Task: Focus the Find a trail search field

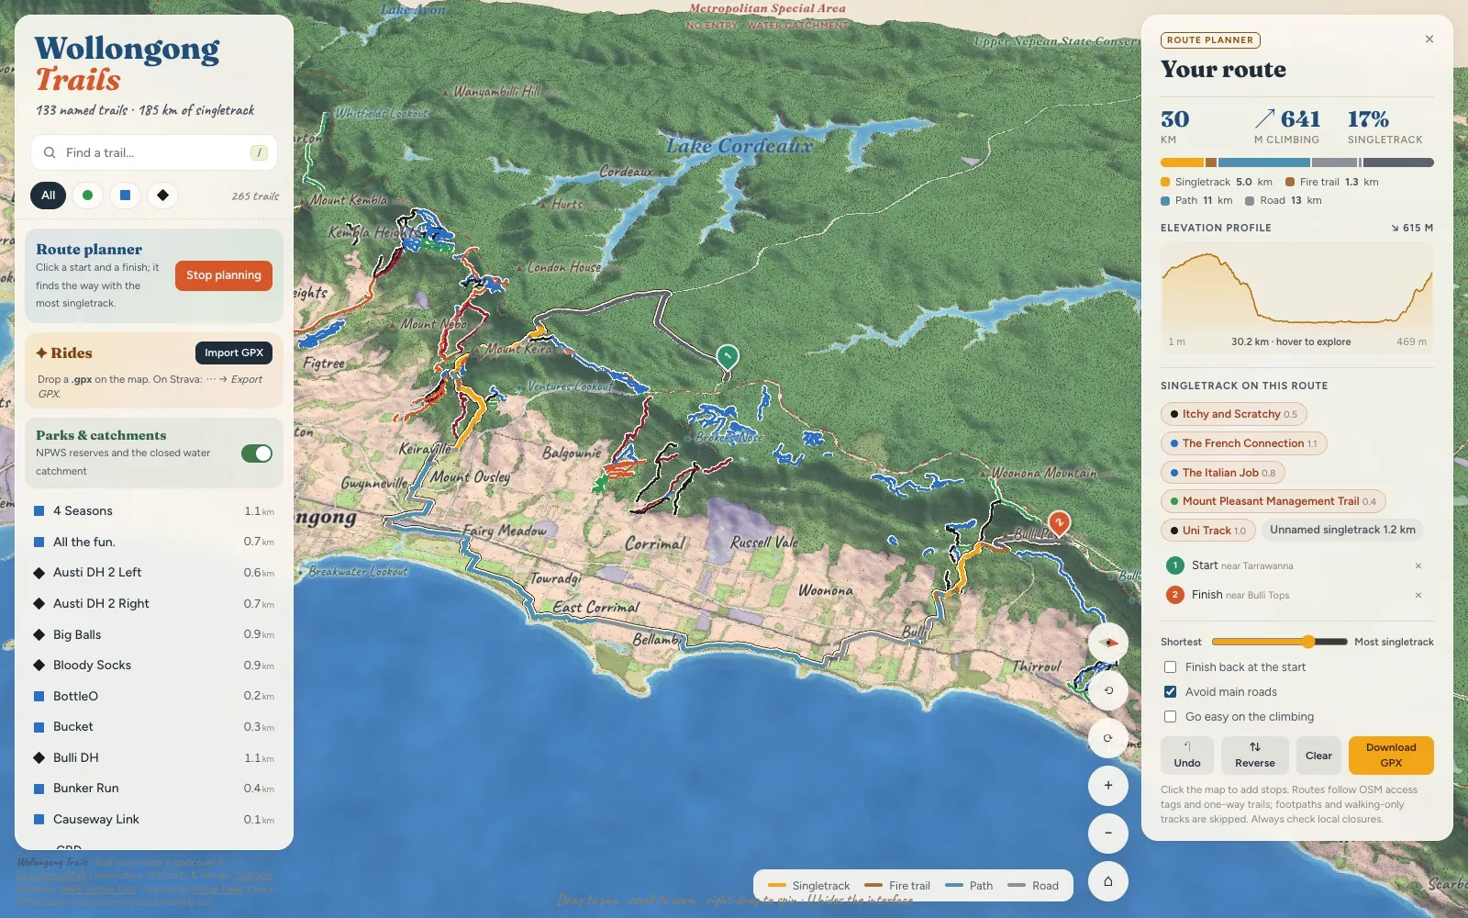Action: tap(154, 152)
